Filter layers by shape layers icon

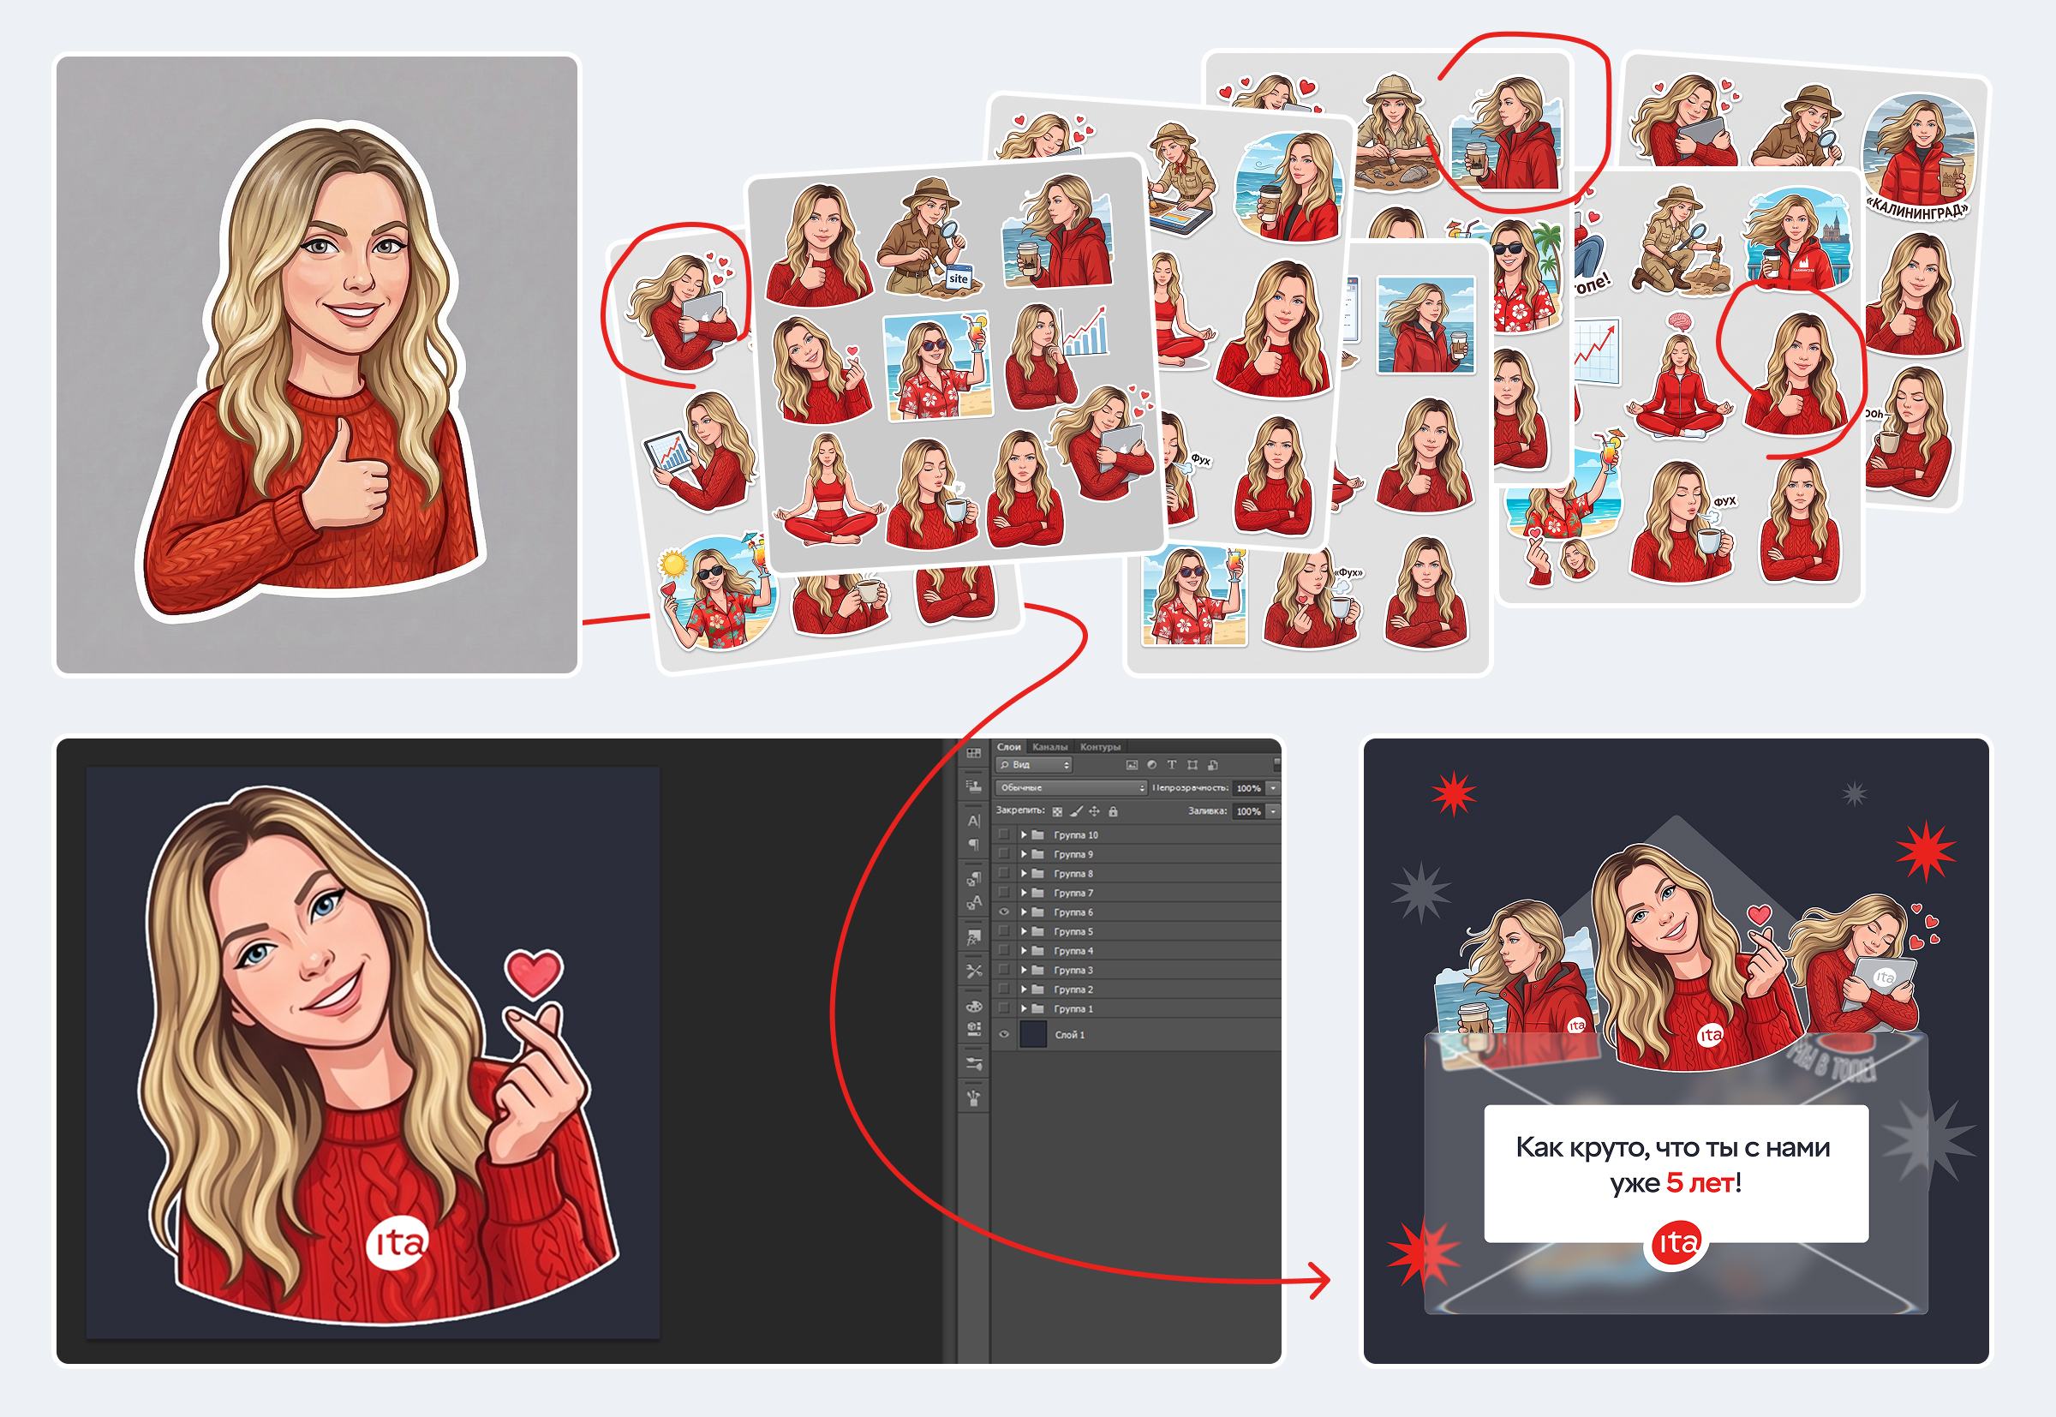click(1192, 764)
